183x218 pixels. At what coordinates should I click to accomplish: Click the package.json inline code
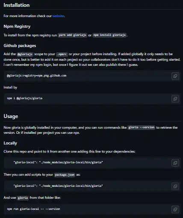tap(65, 175)
